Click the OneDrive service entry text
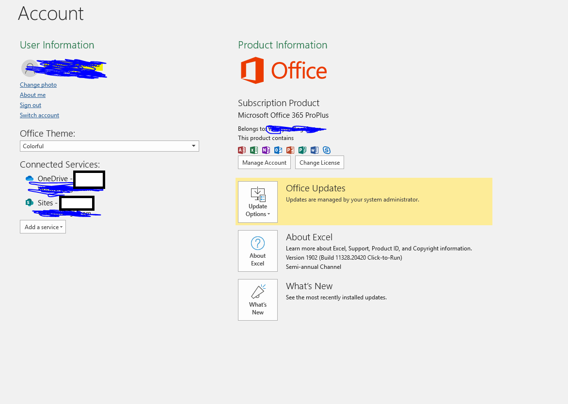Screen dimensions: 568x404 coord(55,178)
